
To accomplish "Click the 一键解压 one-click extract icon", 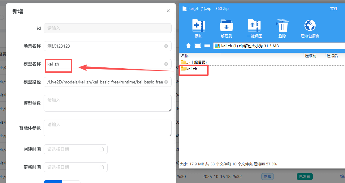I will (254, 26).
